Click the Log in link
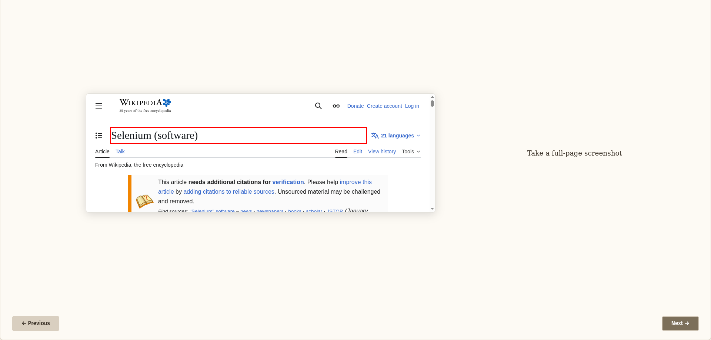 [x=412, y=106]
